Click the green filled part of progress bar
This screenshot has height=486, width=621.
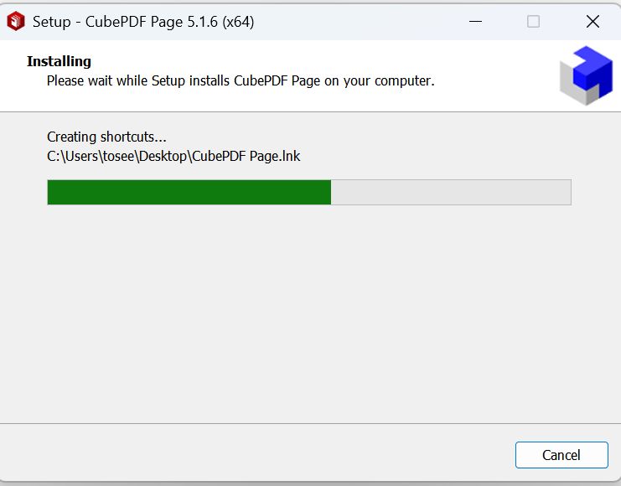tap(189, 192)
